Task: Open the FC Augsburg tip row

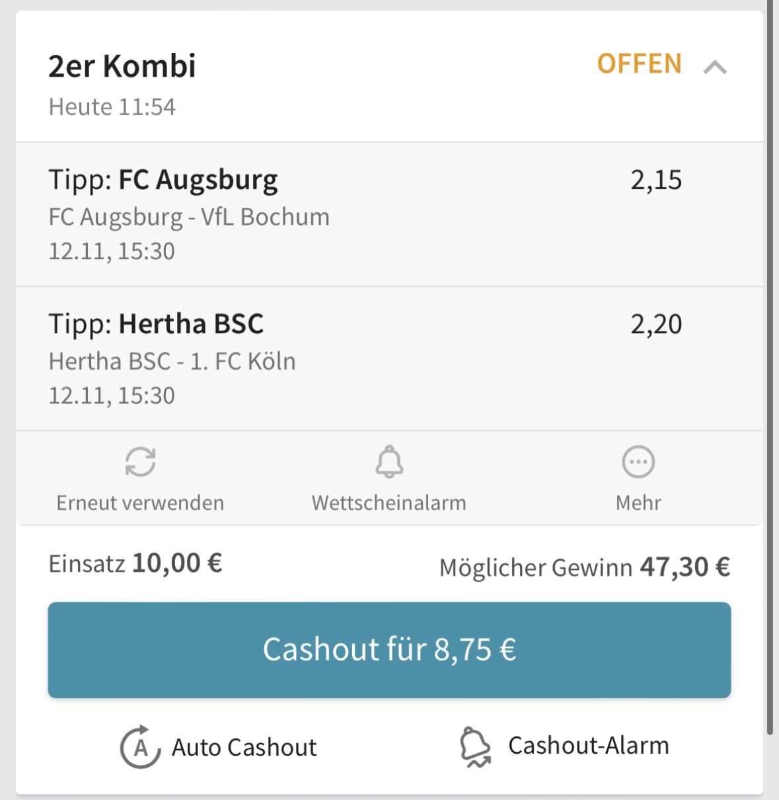Action: tap(389, 214)
